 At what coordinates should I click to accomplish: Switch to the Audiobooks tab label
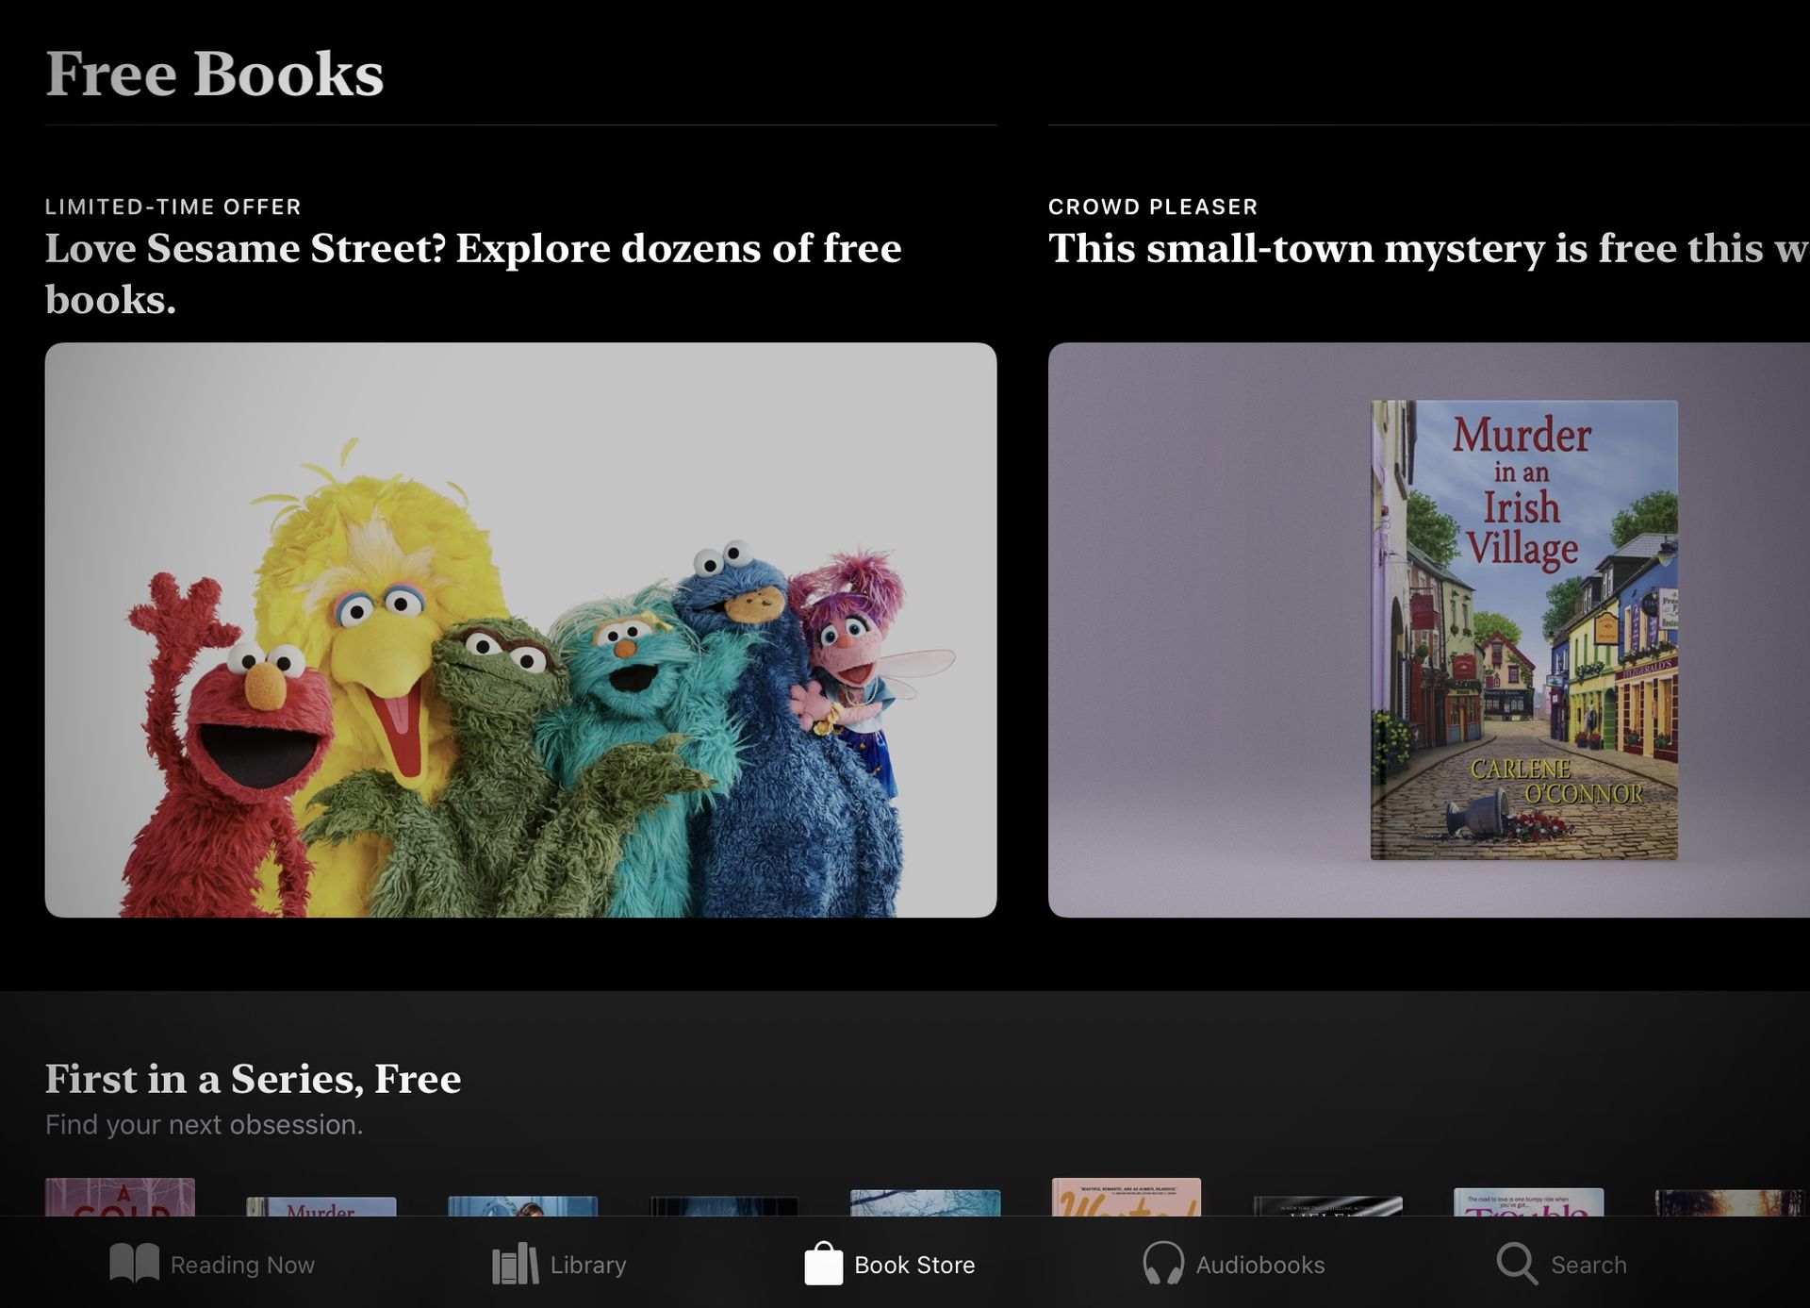point(1259,1265)
